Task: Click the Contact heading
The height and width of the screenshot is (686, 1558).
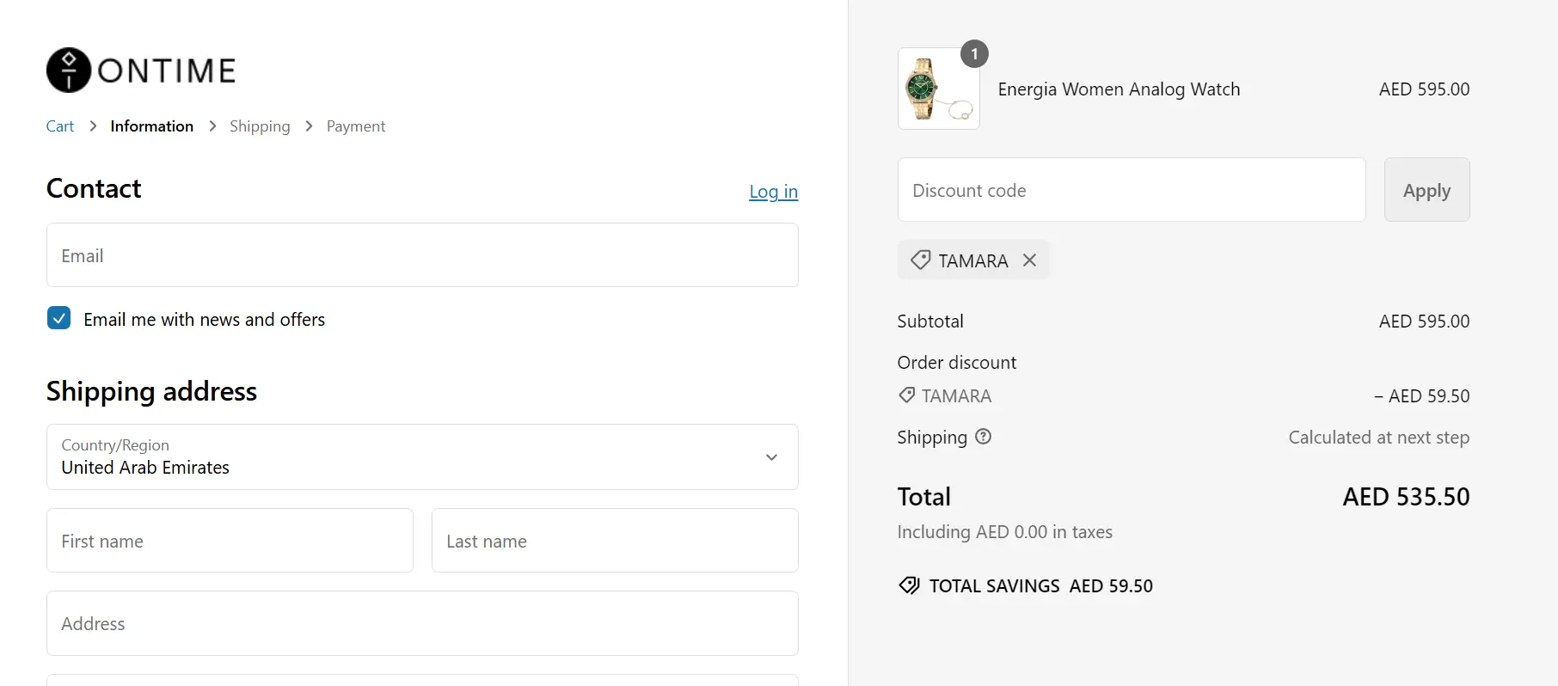Action: [x=94, y=188]
